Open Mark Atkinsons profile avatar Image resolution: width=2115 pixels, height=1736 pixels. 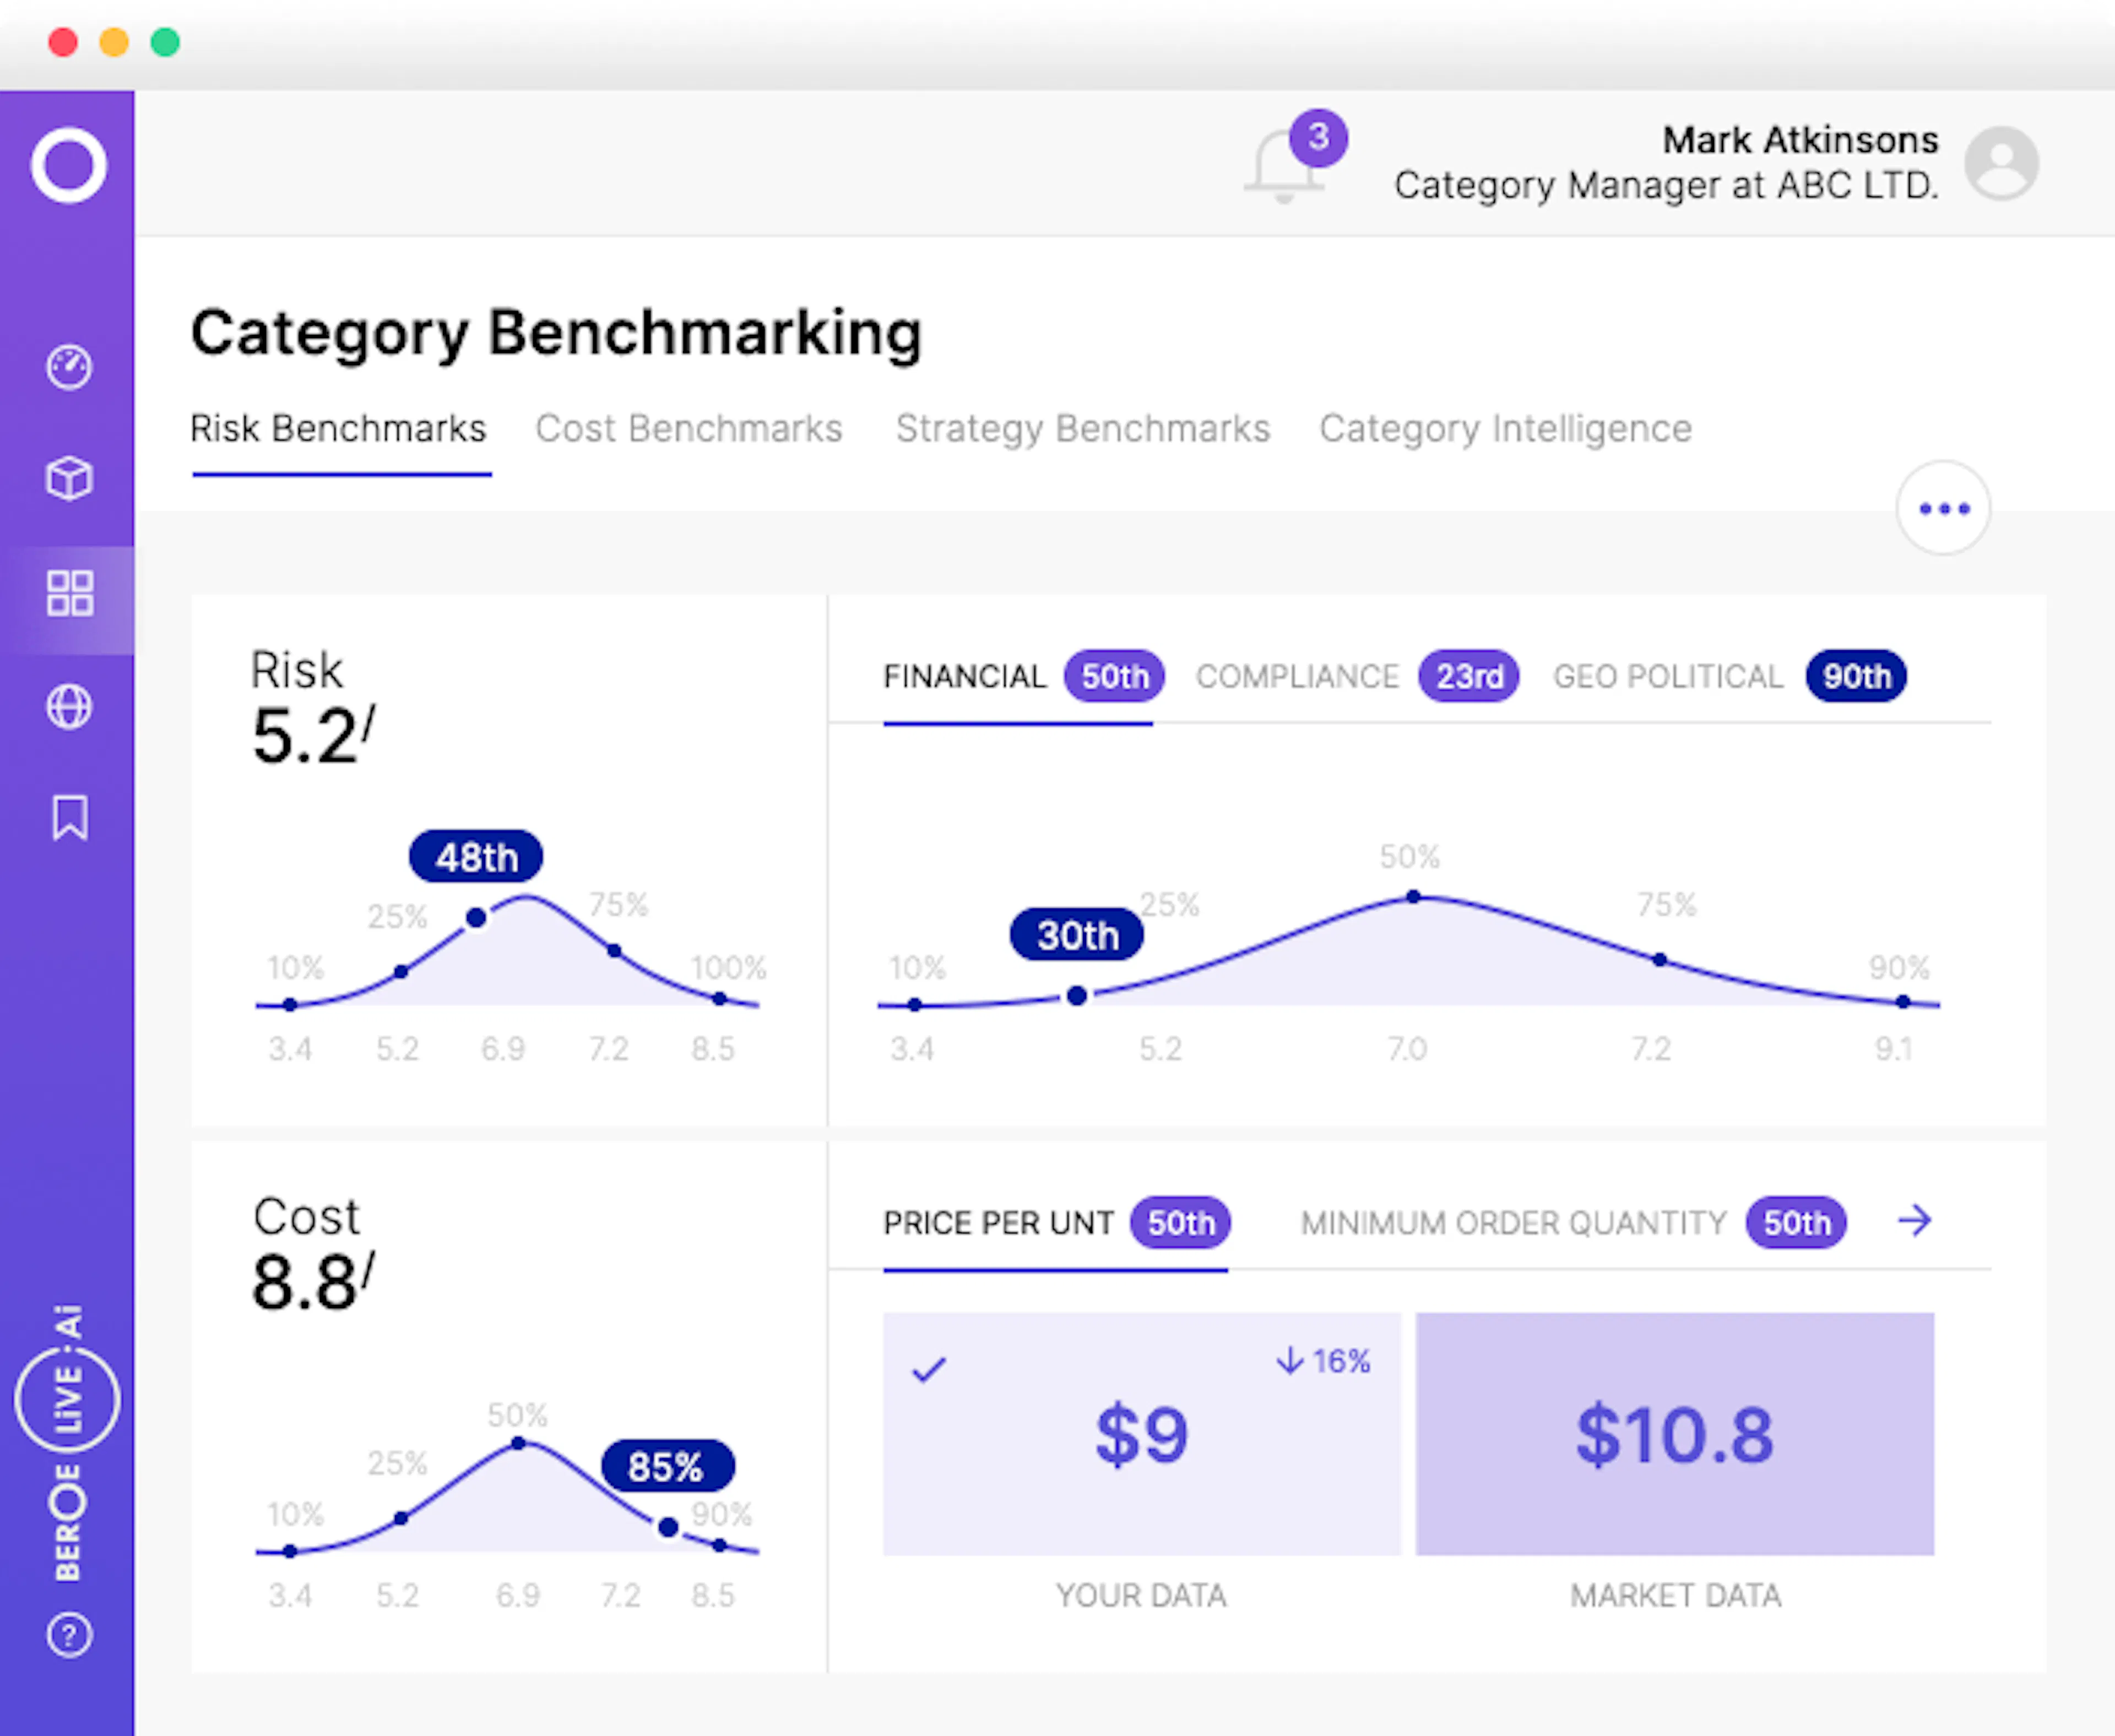(2002, 163)
